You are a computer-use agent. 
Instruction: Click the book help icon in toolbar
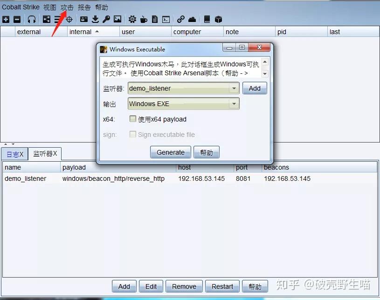click(x=207, y=19)
